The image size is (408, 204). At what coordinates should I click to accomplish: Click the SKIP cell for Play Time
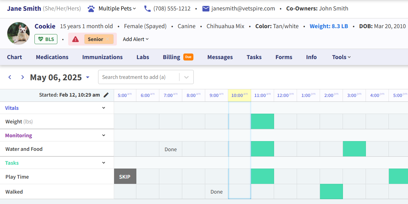125,177
